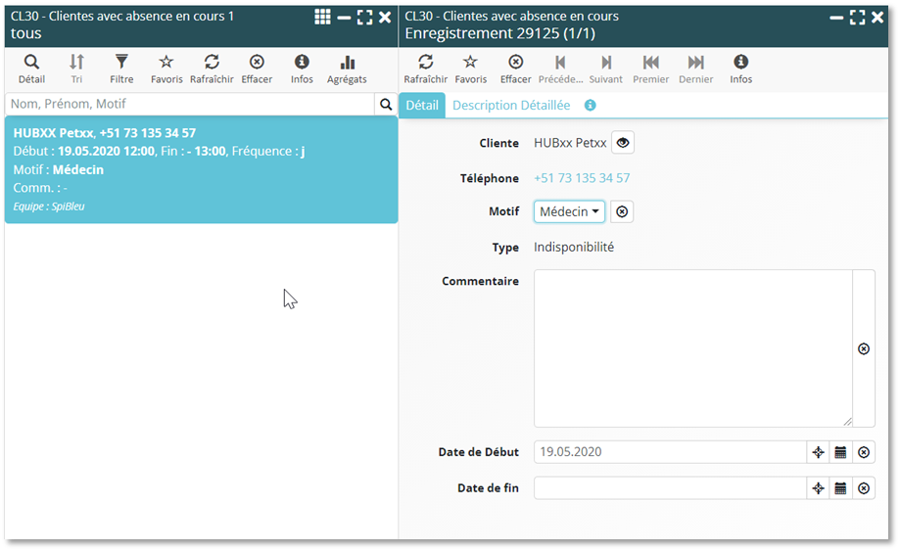Add record to Favoris in right panel

[470, 69]
